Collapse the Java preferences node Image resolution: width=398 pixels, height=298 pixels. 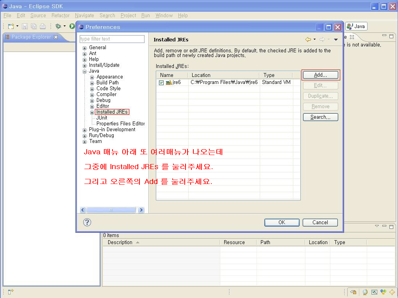tap(84, 71)
